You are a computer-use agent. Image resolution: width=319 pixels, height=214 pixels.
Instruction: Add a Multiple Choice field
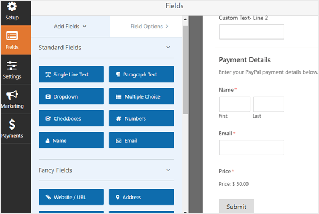pyautogui.click(x=141, y=96)
